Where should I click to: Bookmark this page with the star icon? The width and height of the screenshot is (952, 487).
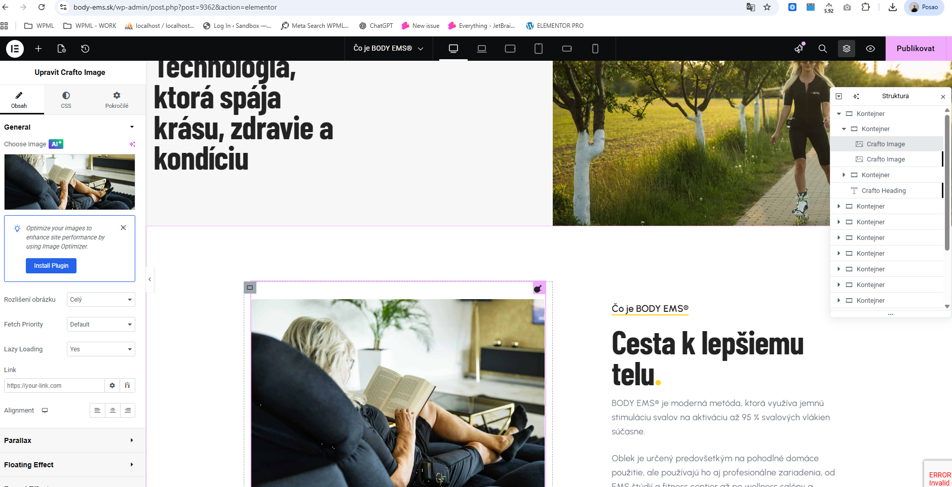[767, 7]
